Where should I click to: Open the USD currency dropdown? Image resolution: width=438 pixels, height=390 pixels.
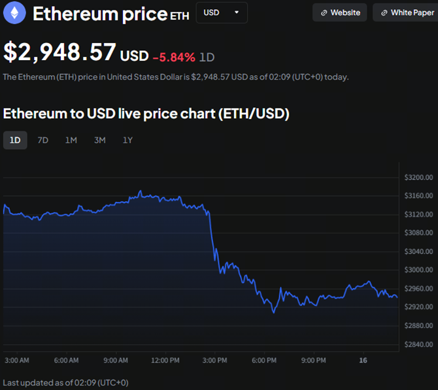pyautogui.click(x=222, y=12)
